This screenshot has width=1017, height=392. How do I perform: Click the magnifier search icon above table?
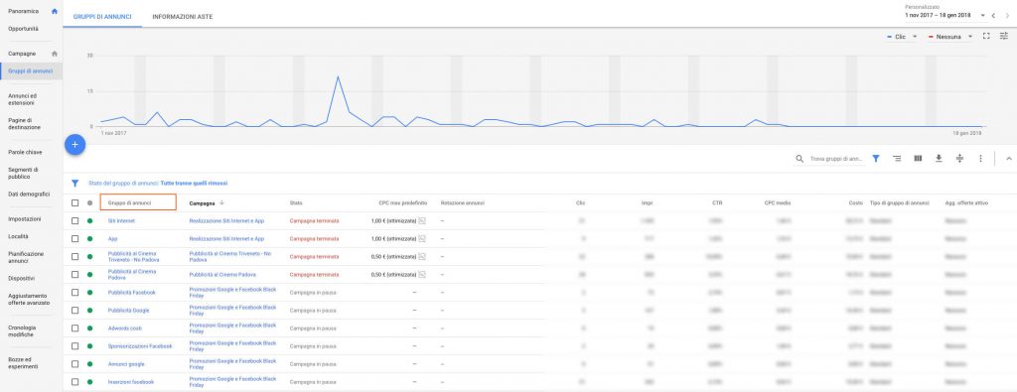click(x=799, y=158)
